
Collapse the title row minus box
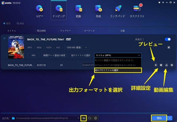pyautogui.click(x=4, y=38)
